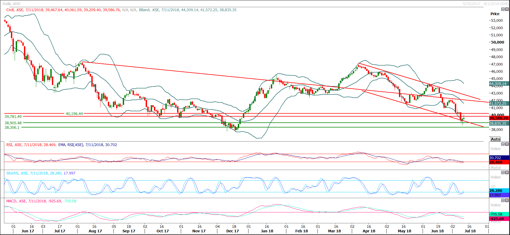Viewport: 510px width, 235px height.
Task: Select the 40,196.44 resistance line label
Action: coord(74,114)
